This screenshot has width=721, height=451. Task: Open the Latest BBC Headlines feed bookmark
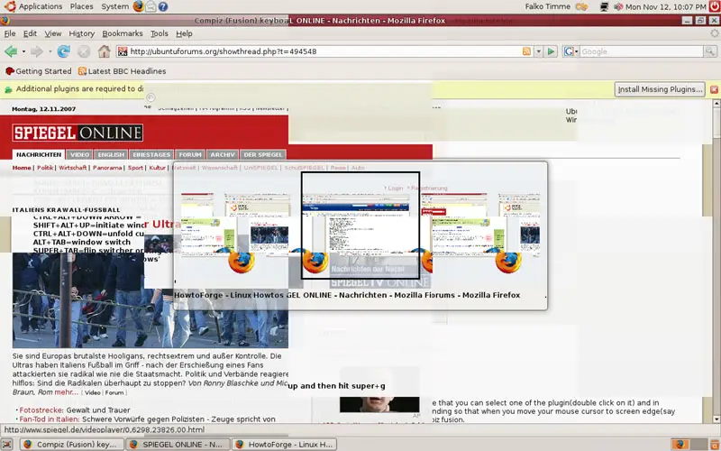click(x=122, y=71)
